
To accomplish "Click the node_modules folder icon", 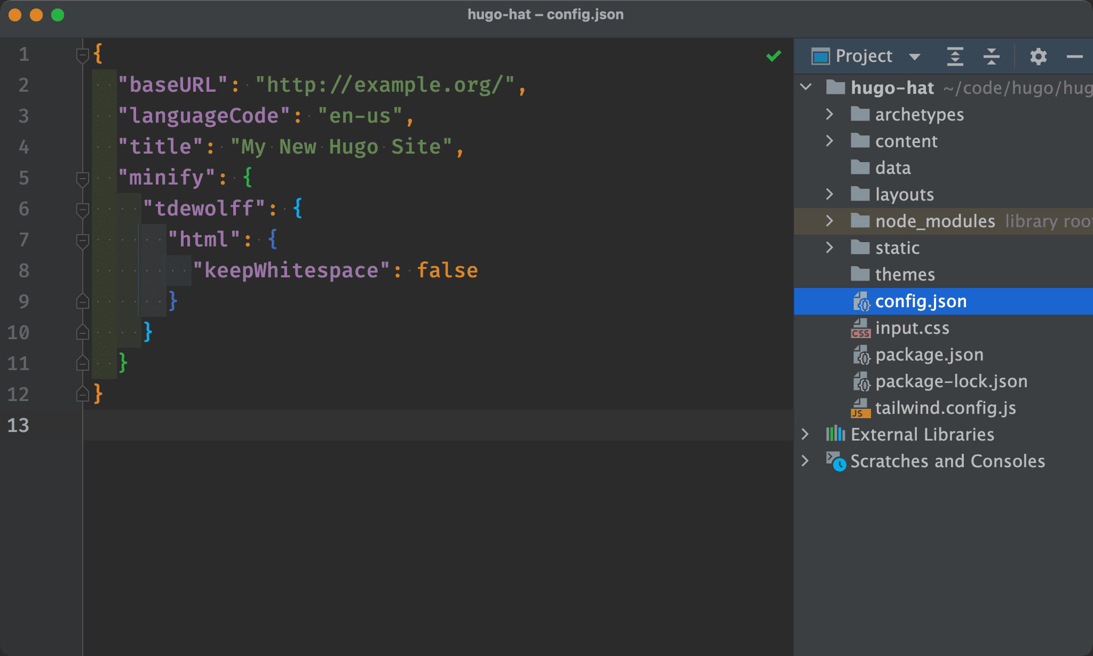I will pos(860,220).
